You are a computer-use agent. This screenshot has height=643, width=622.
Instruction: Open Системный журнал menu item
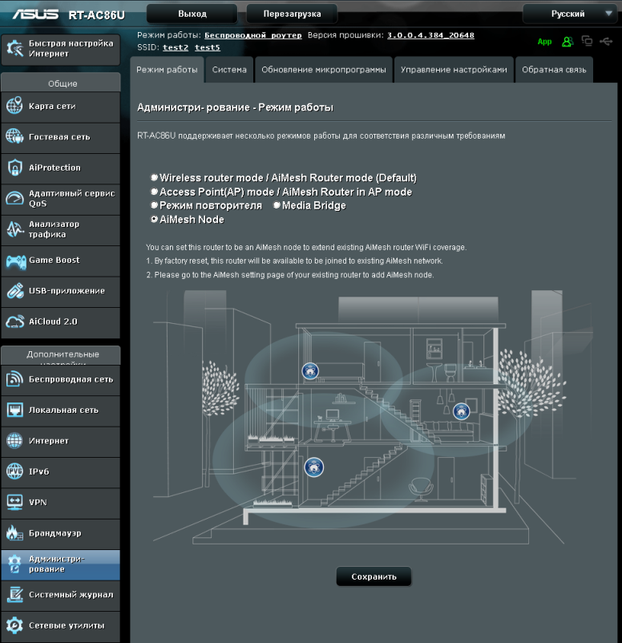[x=61, y=595]
